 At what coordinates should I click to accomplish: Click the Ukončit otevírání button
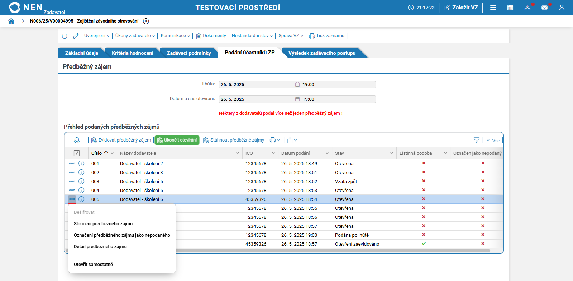pyautogui.click(x=177, y=140)
